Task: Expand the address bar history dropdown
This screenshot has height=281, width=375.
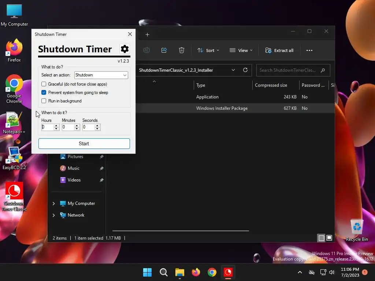Action: [x=233, y=70]
